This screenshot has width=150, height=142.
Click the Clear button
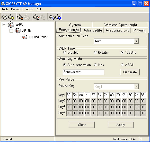82,125
